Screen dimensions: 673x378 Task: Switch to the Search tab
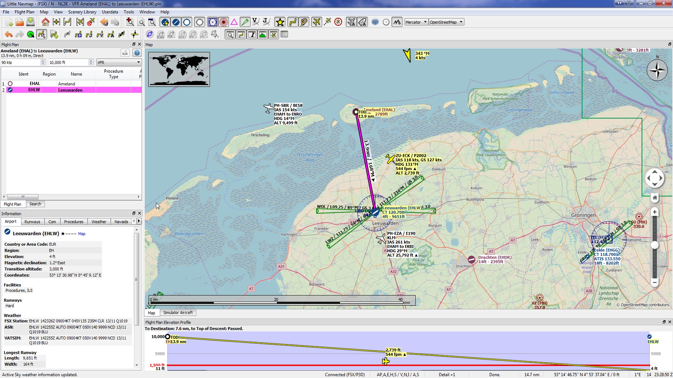(35, 204)
